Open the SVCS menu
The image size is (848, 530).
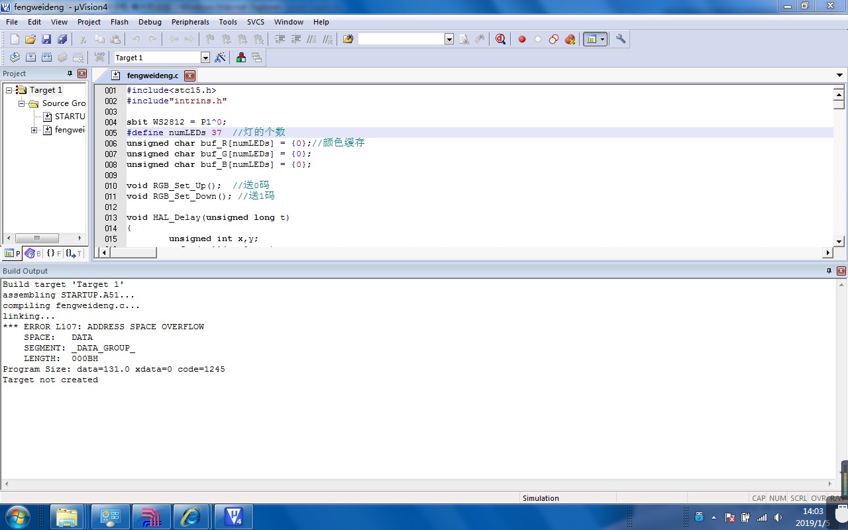click(256, 22)
